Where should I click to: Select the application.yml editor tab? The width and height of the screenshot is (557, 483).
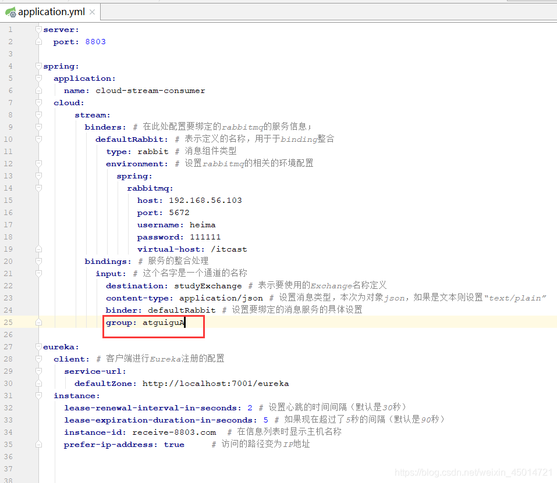pos(51,12)
